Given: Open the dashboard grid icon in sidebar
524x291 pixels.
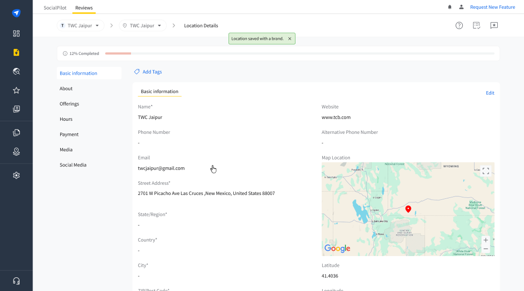Looking at the screenshot, I should tap(16, 33).
